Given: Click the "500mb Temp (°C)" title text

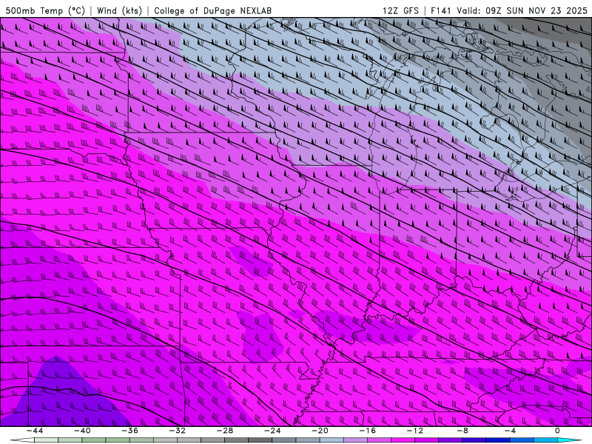Looking at the screenshot, I should click(45, 10).
